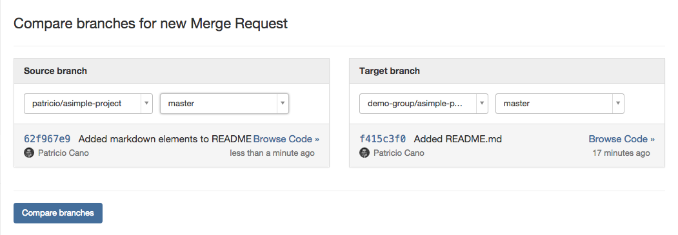Click author name Patricio Cano under target commit

(x=399, y=153)
